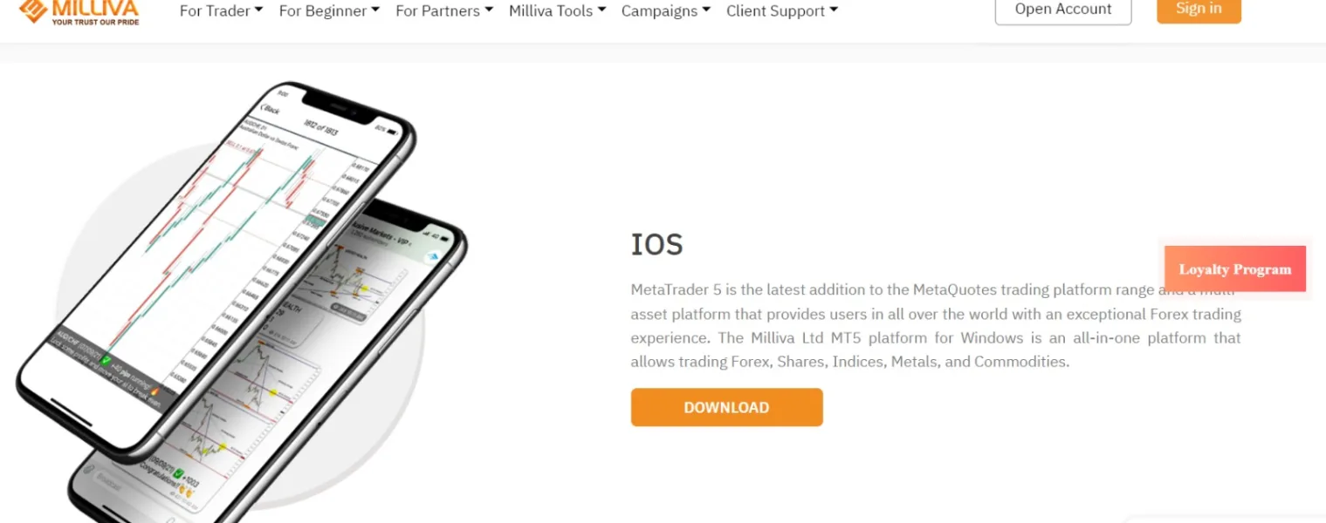Viewport: 1326px width, 523px height.
Task: Open the Campaigns menu
Action: click(665, 11)
